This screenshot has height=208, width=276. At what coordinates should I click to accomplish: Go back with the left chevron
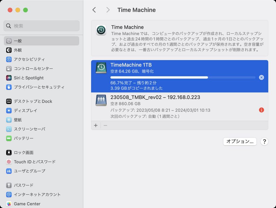[x=94, y=10]
